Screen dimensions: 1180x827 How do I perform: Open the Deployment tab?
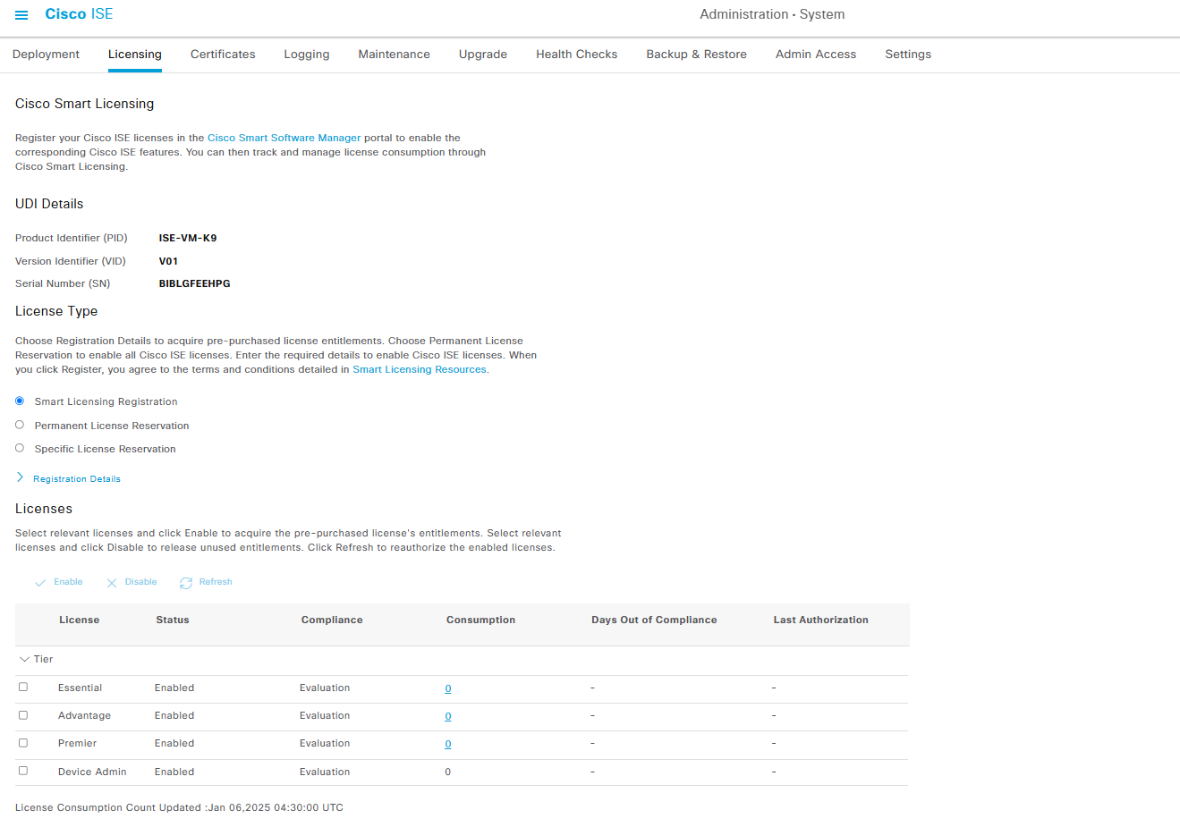pos(46,55)
